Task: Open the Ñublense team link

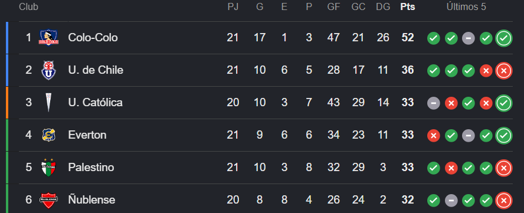Action: (x=91, y=199)
